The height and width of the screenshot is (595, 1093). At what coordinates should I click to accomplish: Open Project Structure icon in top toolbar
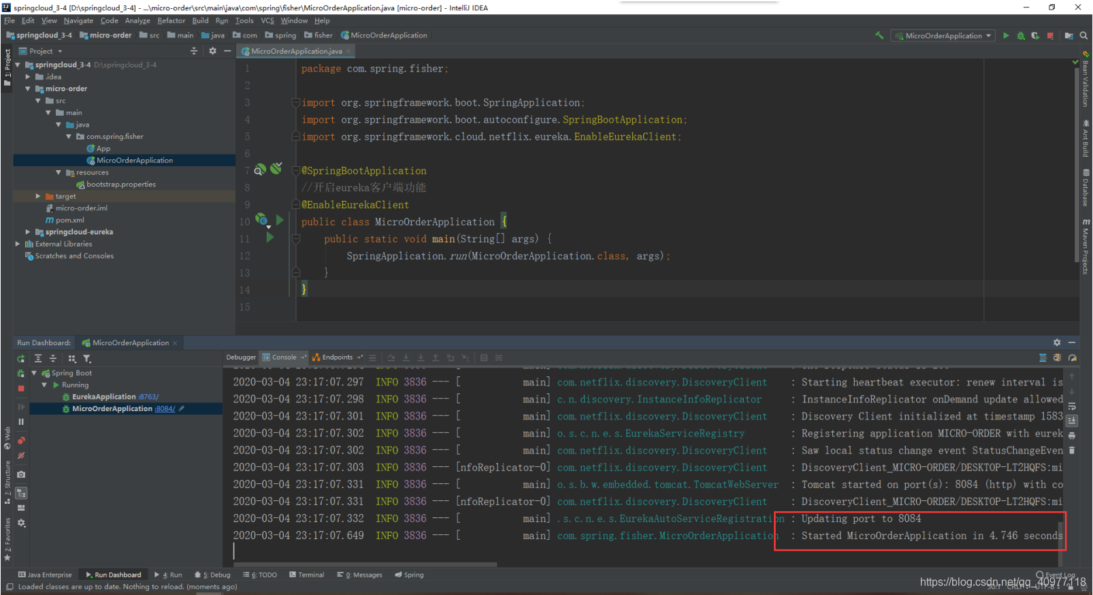pyautogui.click(x=1069, y=35)
